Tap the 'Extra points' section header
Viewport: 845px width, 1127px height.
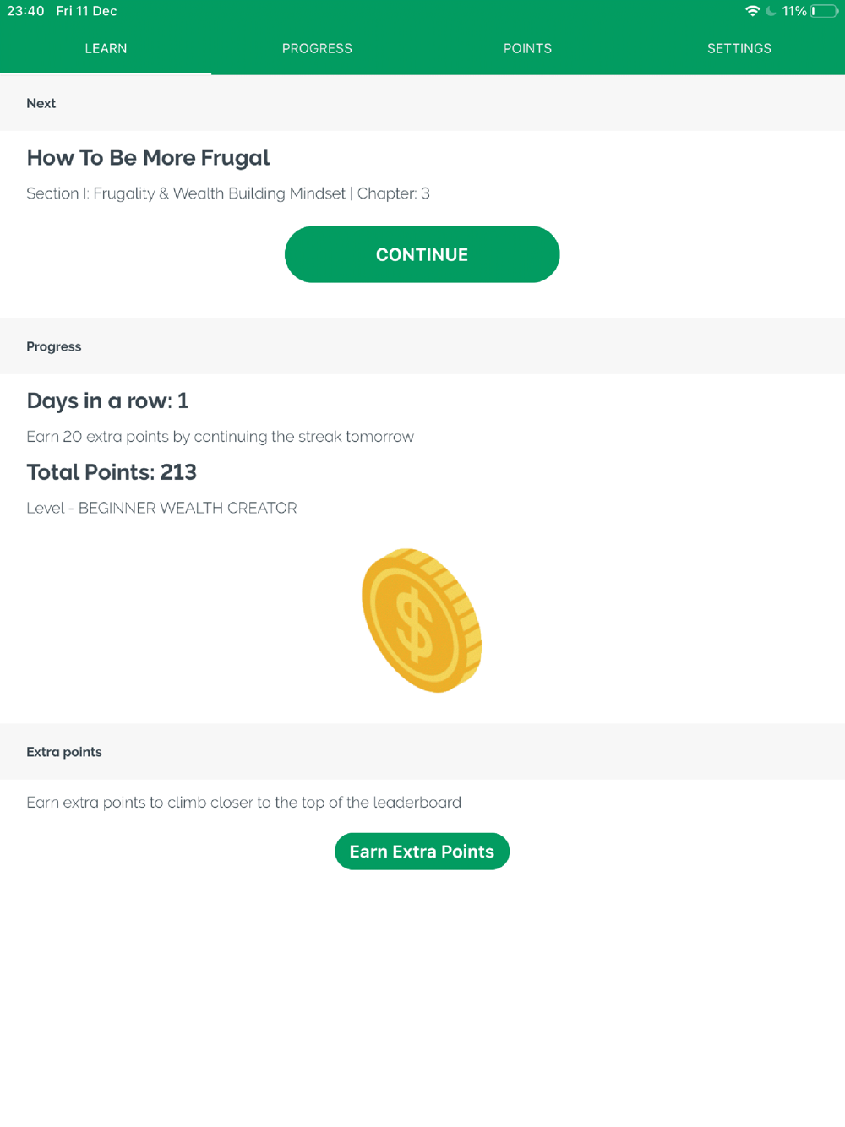[64, 752]
